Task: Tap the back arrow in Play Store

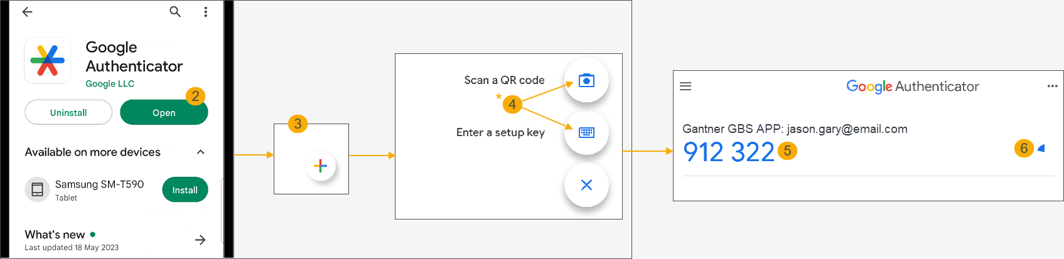Action: coord(27,12)
